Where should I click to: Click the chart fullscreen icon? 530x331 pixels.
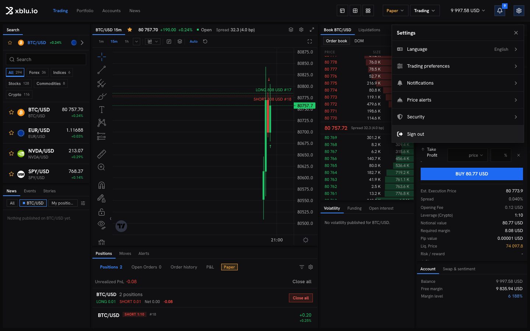310,42
